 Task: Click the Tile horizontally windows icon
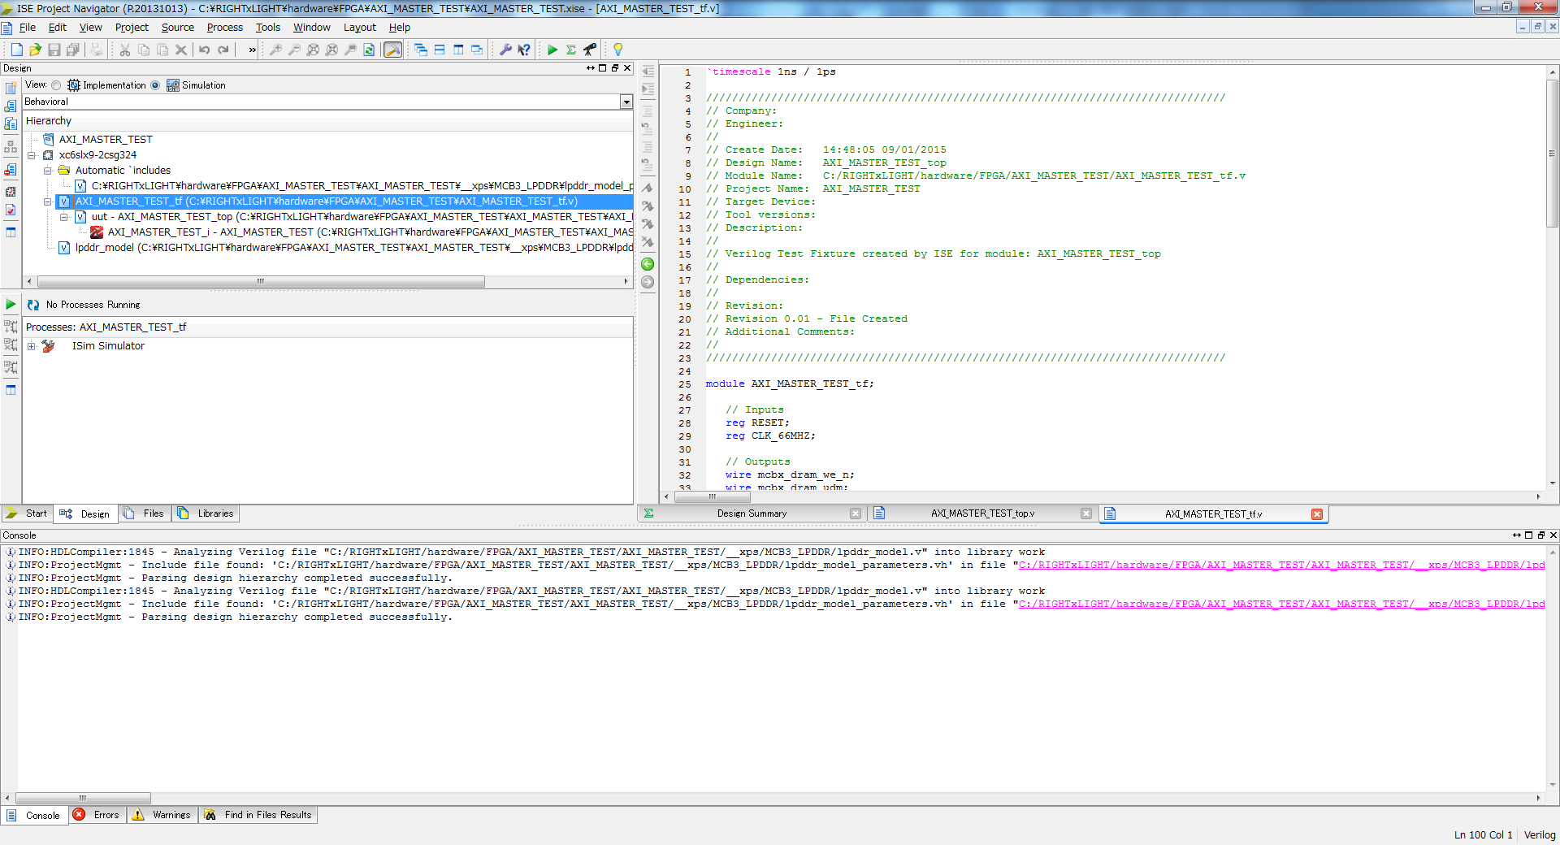click(x=440, y=50)
